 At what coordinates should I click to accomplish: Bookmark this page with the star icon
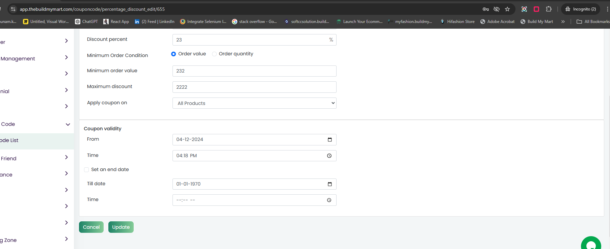click(x=507, y=9)
